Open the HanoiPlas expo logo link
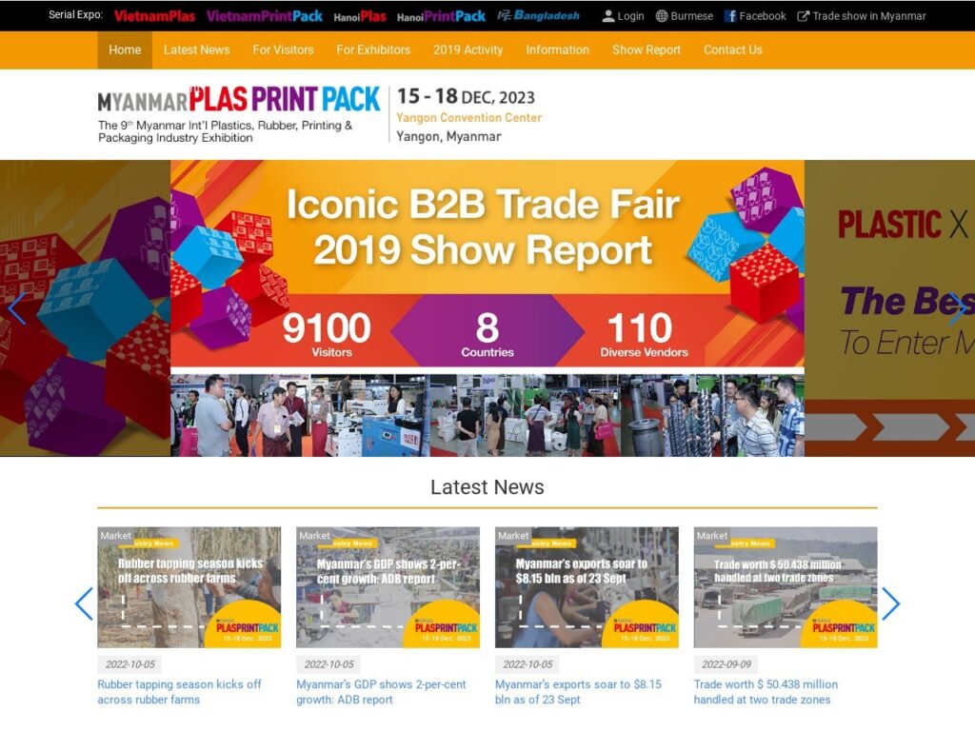The width and height of the screenshot is (975, 731). (360, 17)
